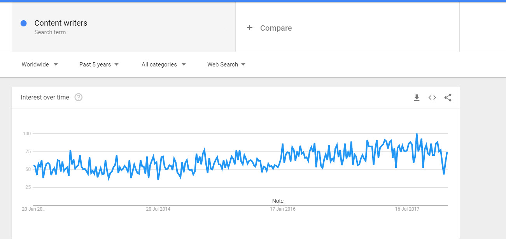Click the chart peak near 100
This screenshot has width=506, height=239.
[417, 134]
